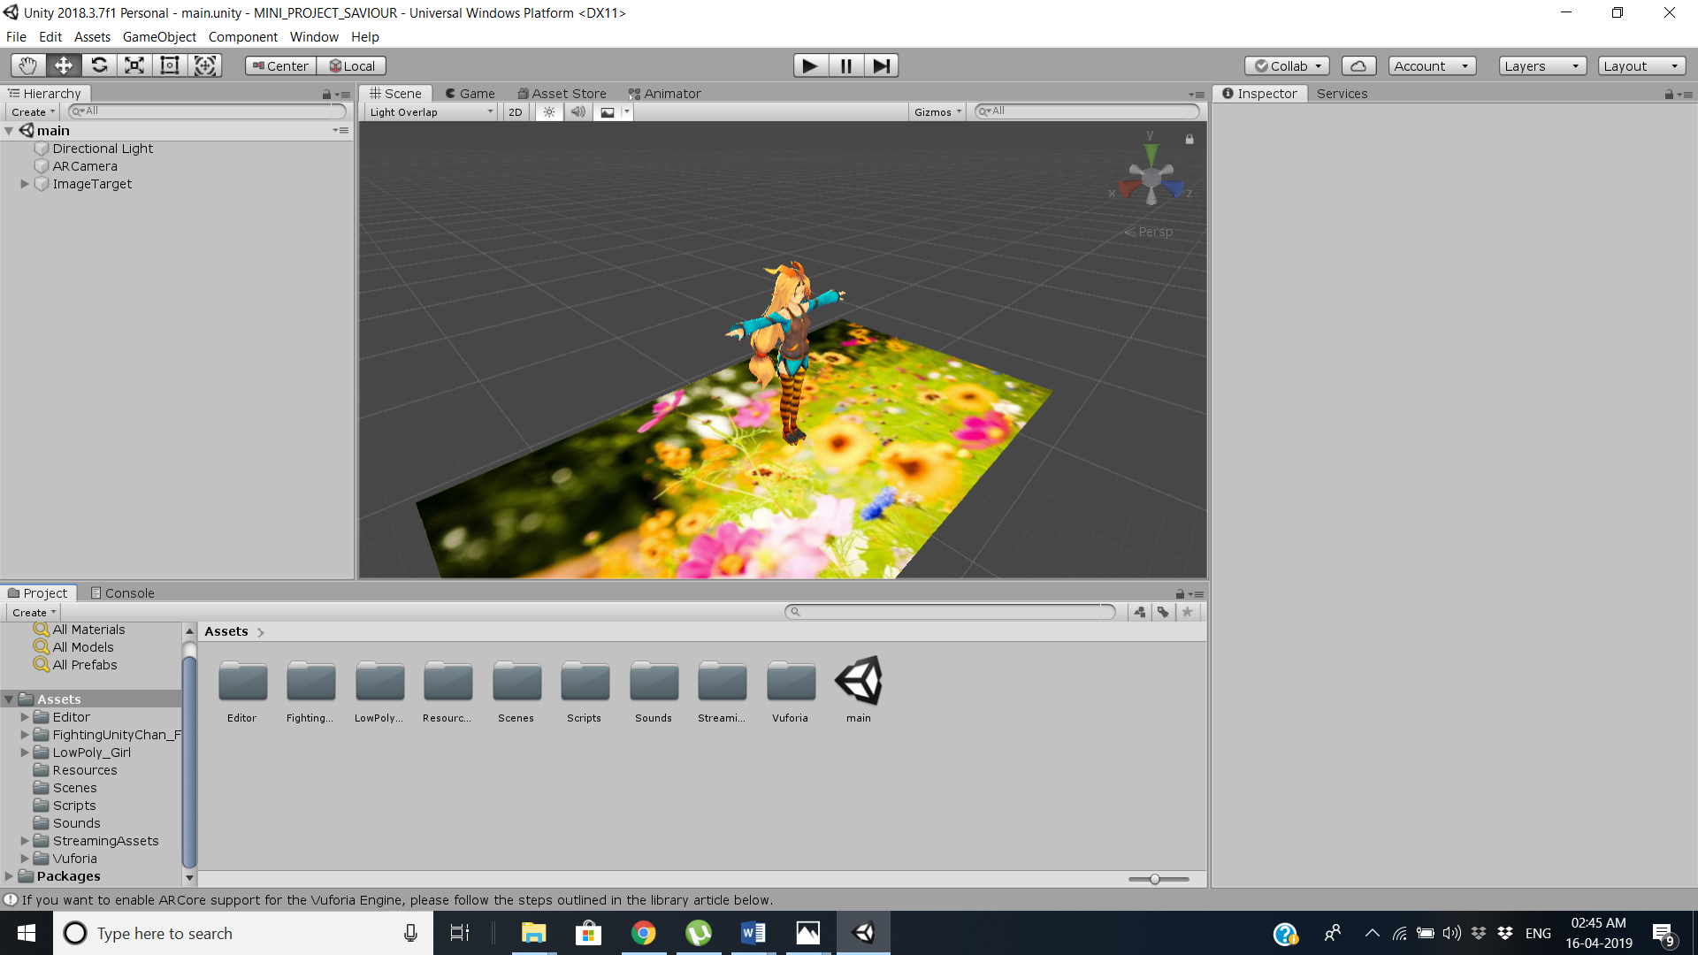Select the Scale tool
The image size is (1698, 955).
click(134, 65)
